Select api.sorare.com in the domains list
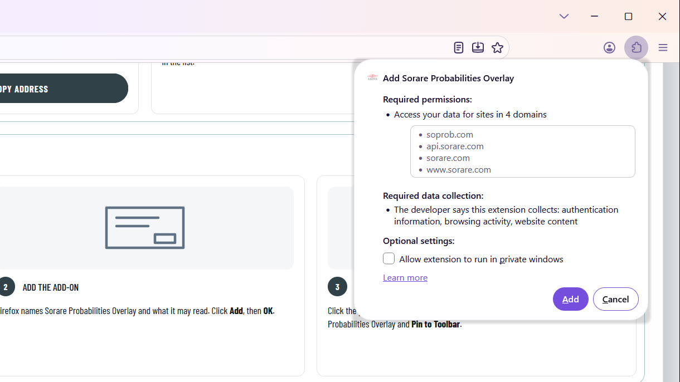Viewport: 680px width, 382px height. (455, 146)
